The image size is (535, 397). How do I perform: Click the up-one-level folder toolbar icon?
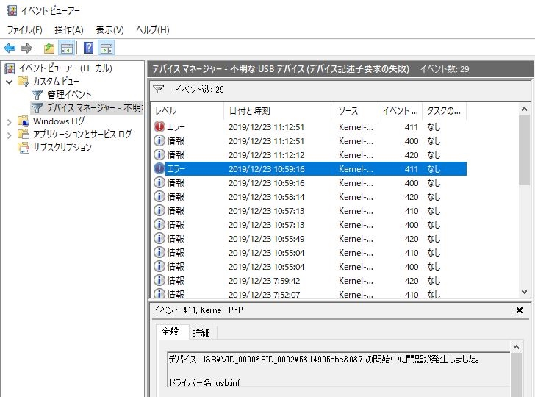49,48
